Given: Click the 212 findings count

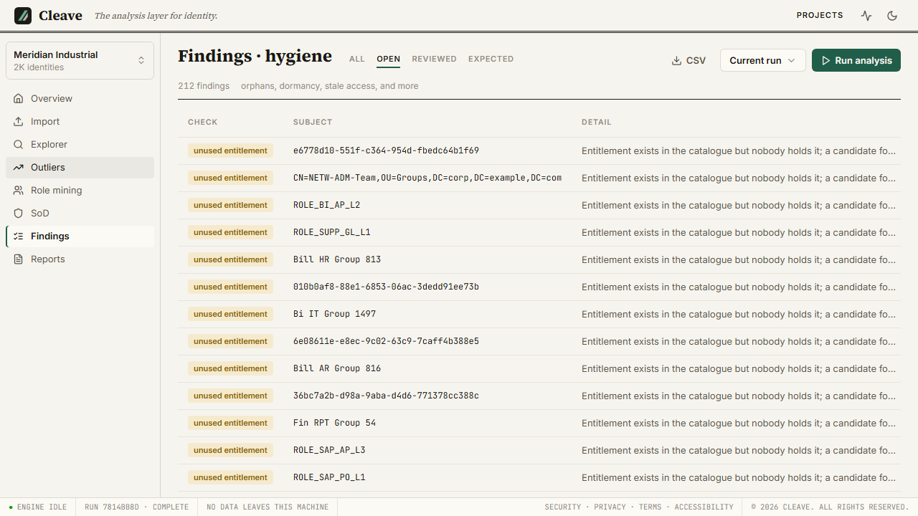Looking at the screenshot, I should point(204,86).
